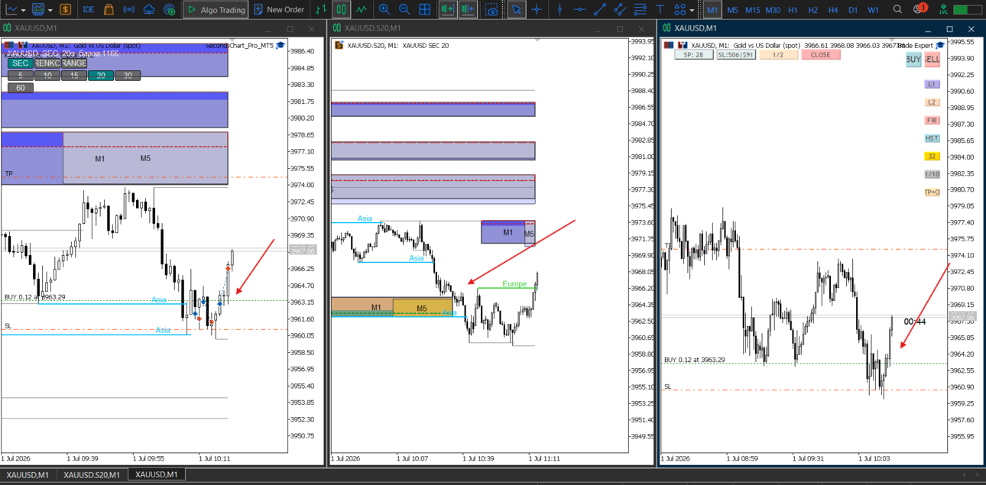Click the BUY button on right chart
The width and height of the screenshot is (986, 485).
pos(913,60)
